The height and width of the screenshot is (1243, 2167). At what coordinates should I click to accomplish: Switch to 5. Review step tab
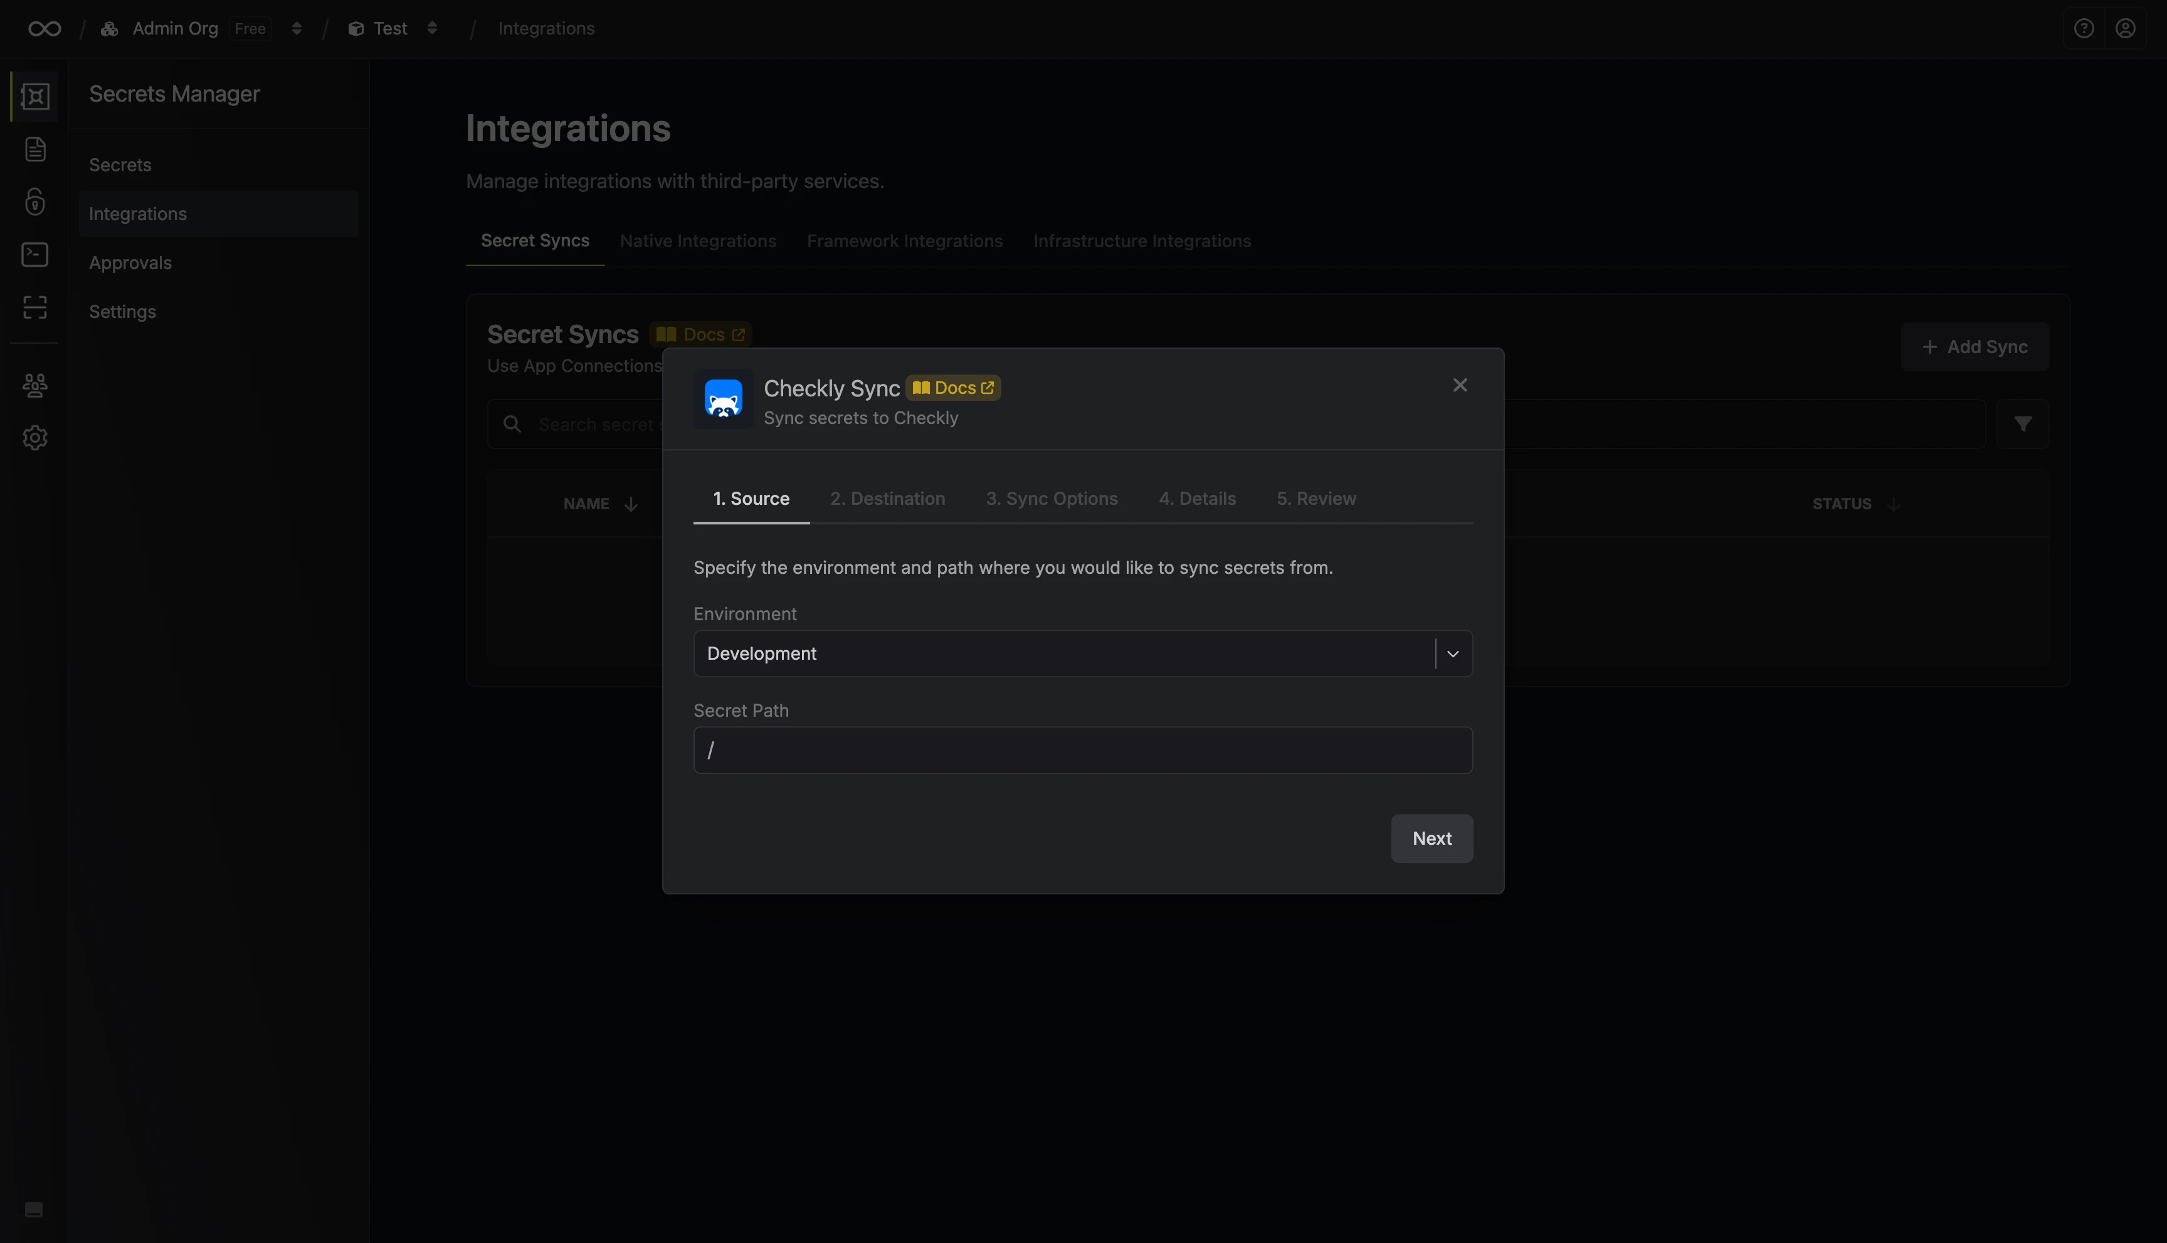[1316, 499]
